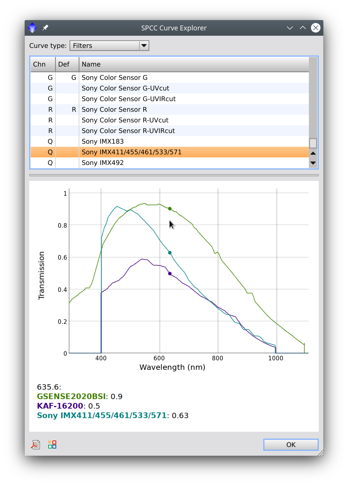Click the SPCC Curve Explorer title text
The image size is (348, 485).
(174, 28)
